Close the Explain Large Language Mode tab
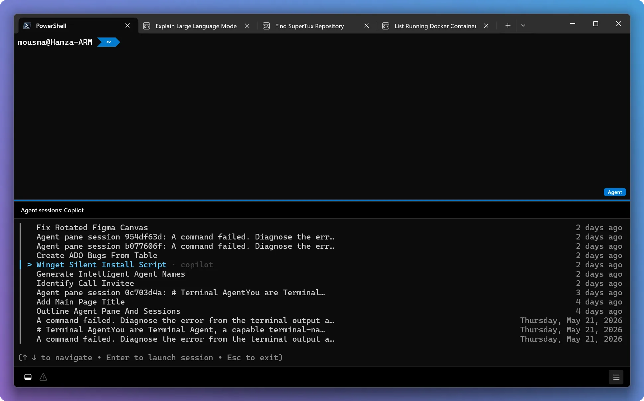This screenshot has width=644, height=401. [247, 26]
